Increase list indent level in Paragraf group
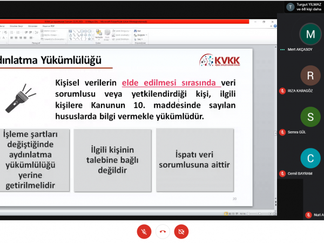 coord(30,32)
